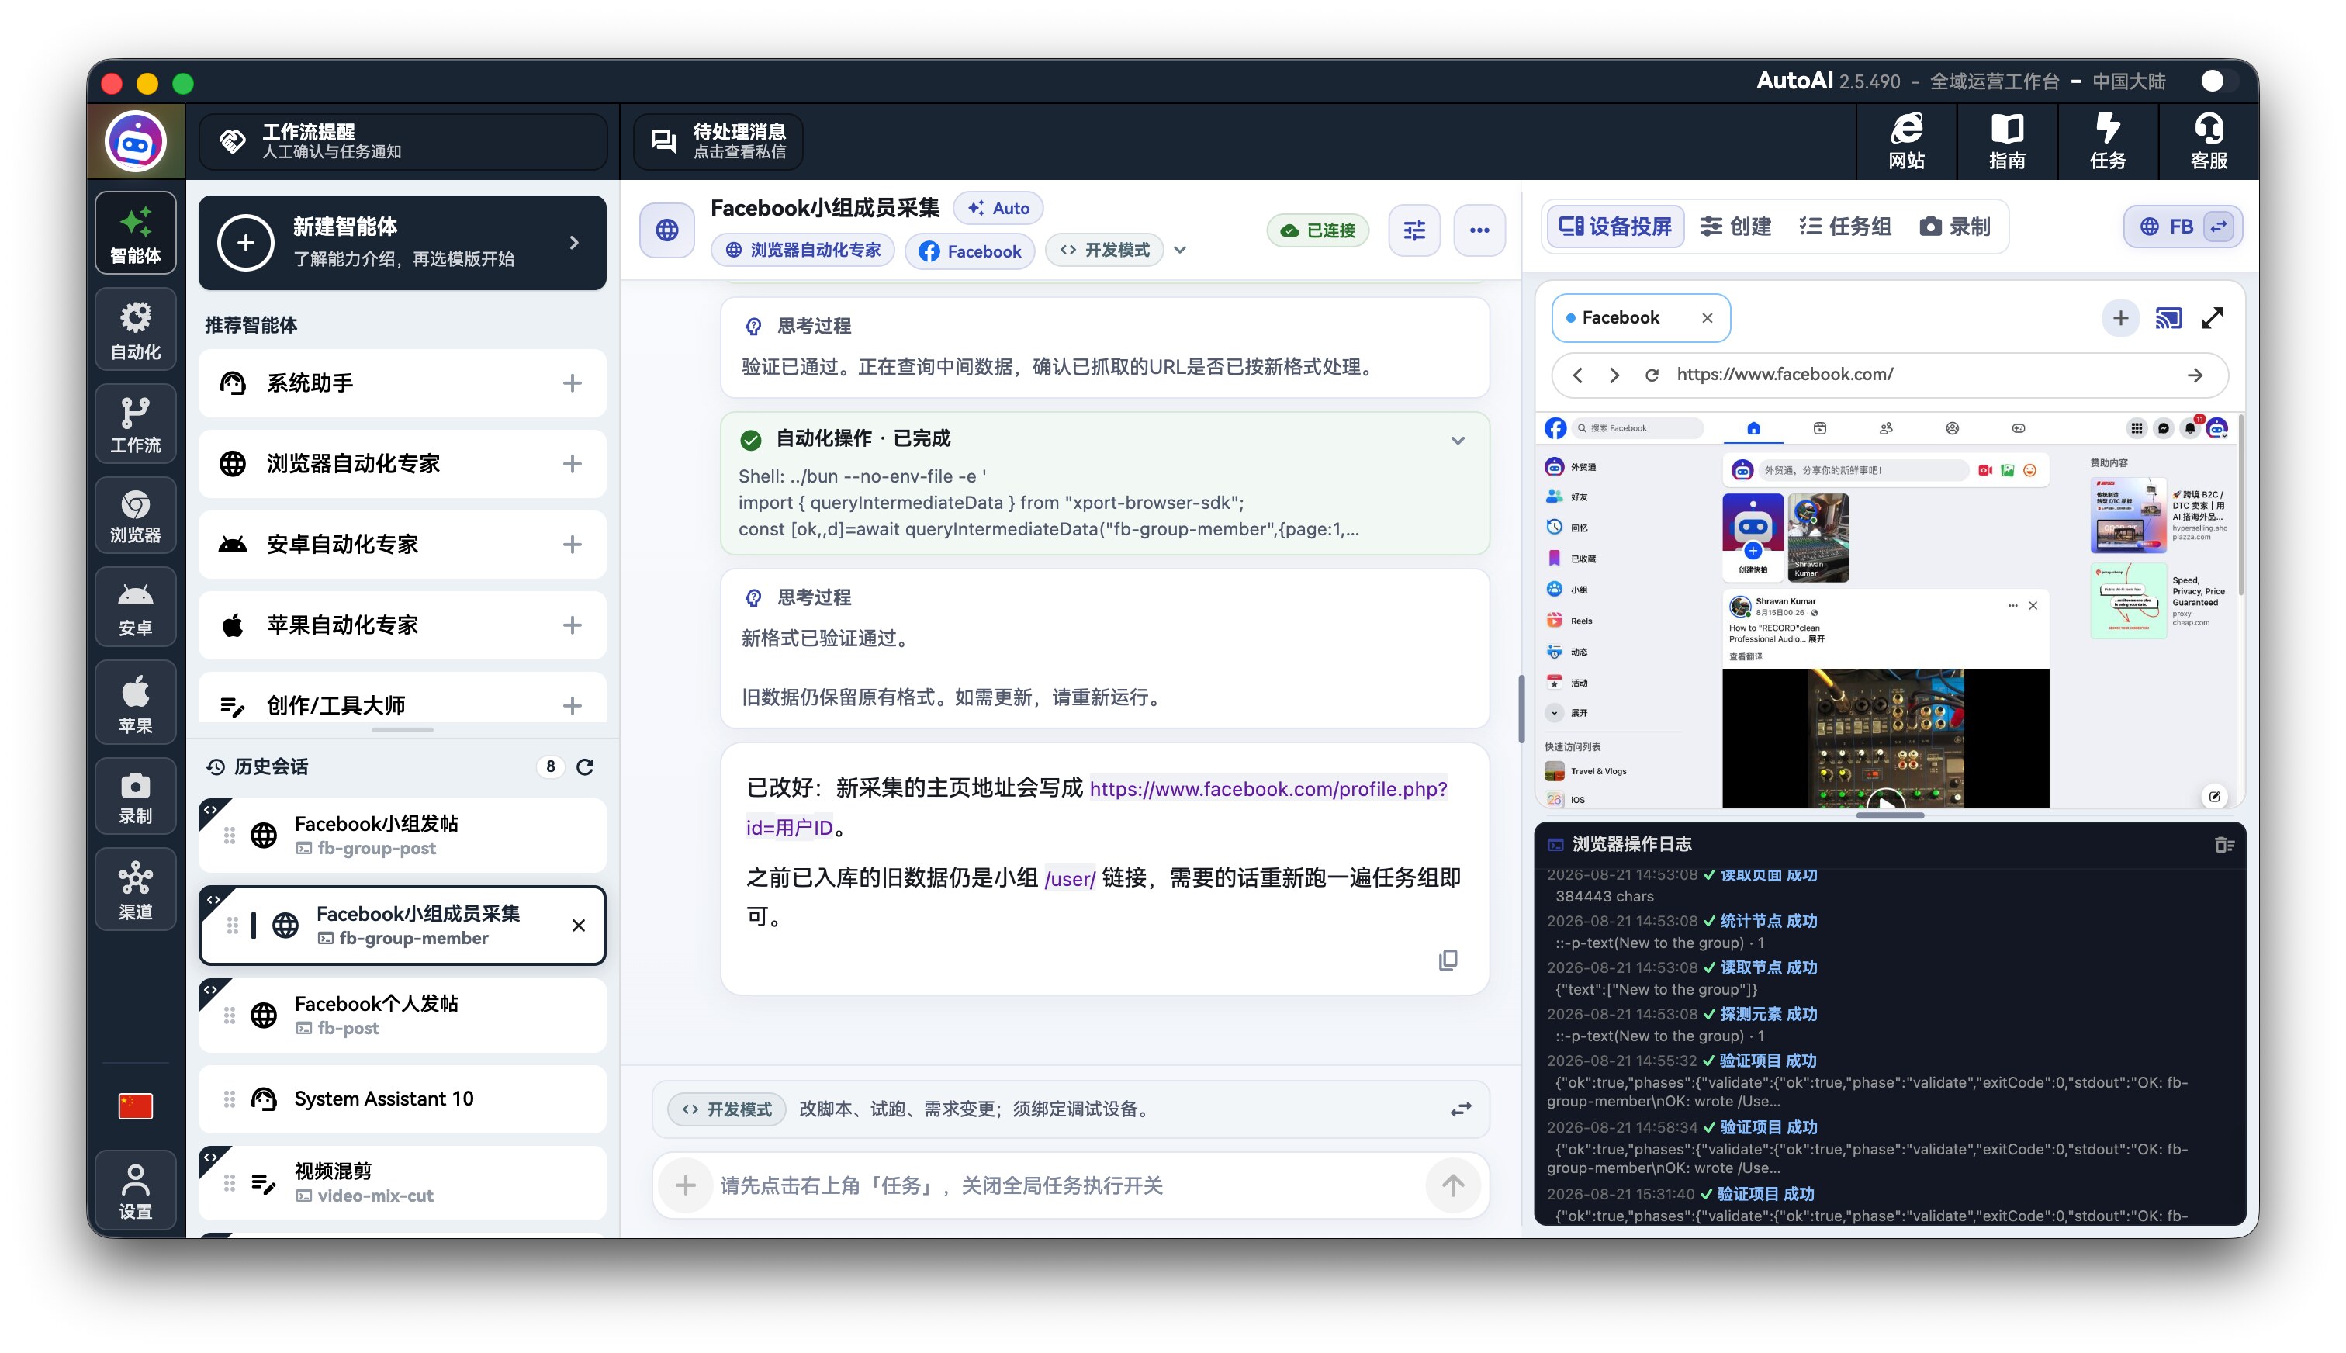Open 工作流提醒 notifications
This screenshot has height=1353, width=2346.
[403, 141]
